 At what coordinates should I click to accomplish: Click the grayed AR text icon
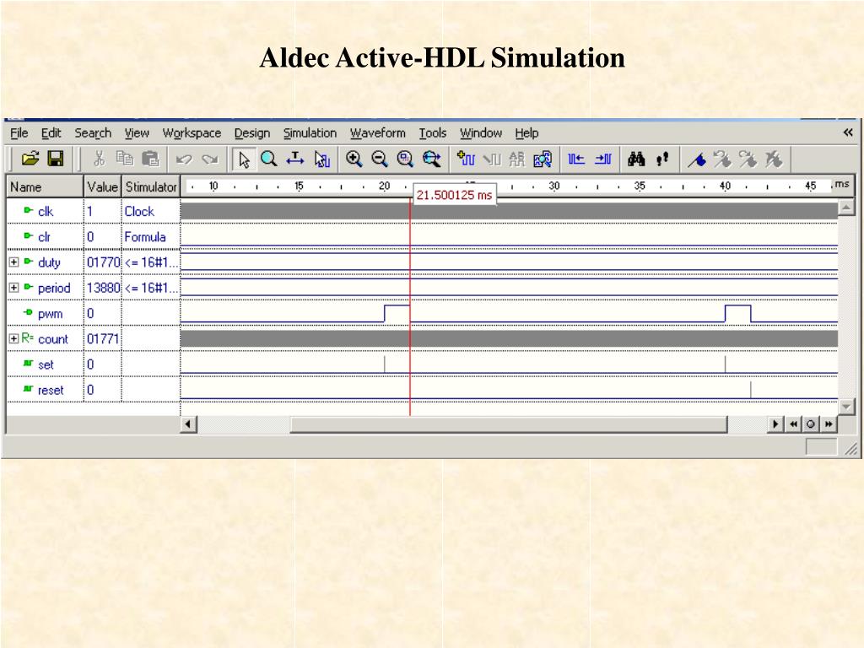517,159
